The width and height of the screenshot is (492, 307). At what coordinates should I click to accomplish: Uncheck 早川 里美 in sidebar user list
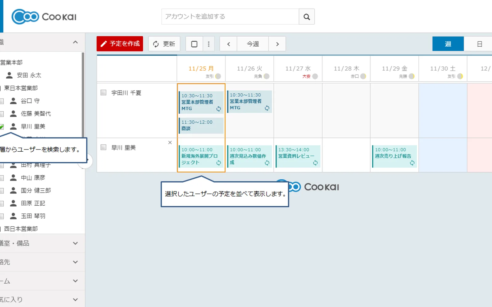pyautogui.click(x=2, y=126)
